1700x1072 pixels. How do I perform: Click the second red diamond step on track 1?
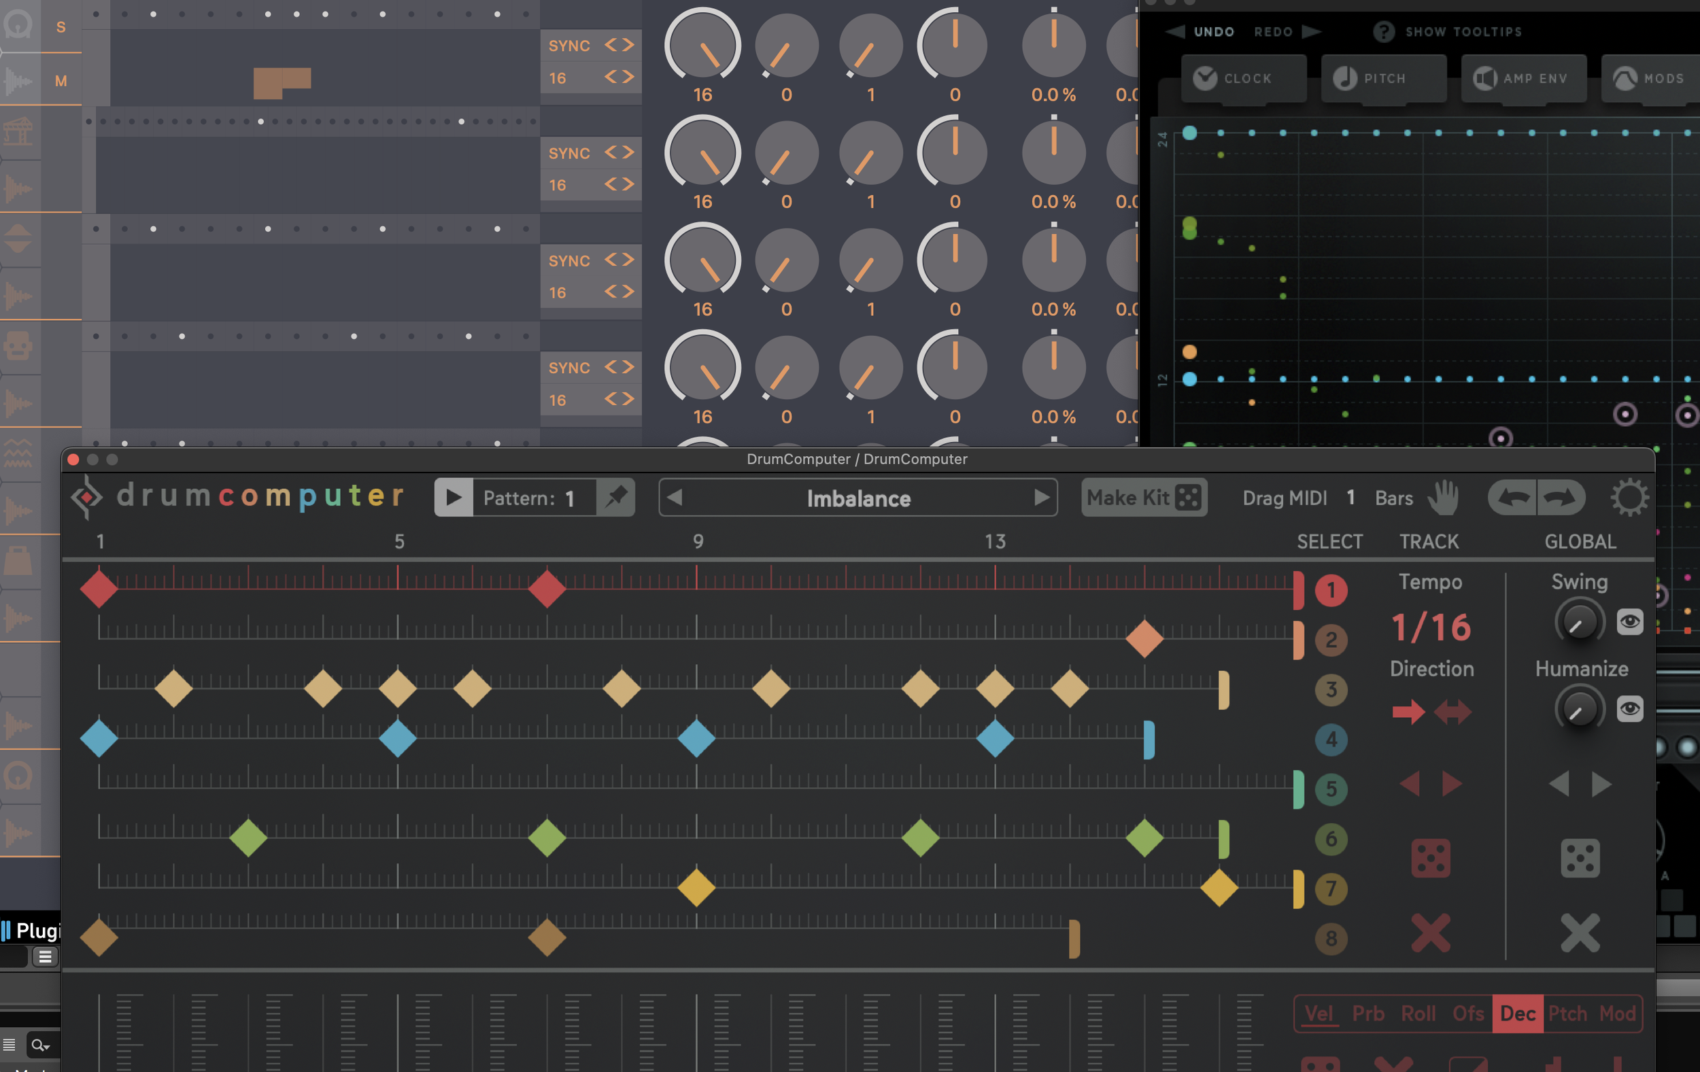(547, 589)
